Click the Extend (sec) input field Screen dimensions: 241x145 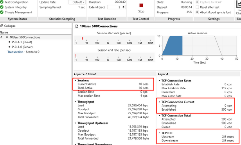click(116, 7)
